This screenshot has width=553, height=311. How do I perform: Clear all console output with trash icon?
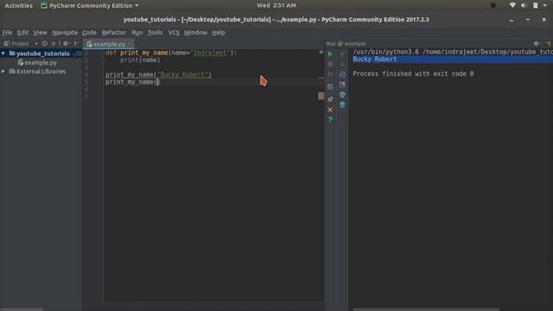coord(342,105)
